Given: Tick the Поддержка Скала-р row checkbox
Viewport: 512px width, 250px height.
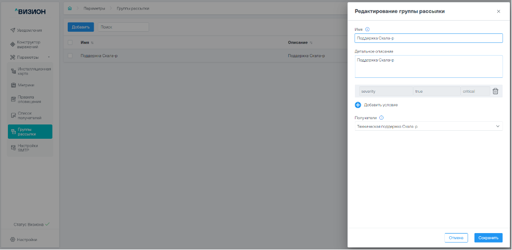Looking at the screenshot, I should tap(70, 55).
